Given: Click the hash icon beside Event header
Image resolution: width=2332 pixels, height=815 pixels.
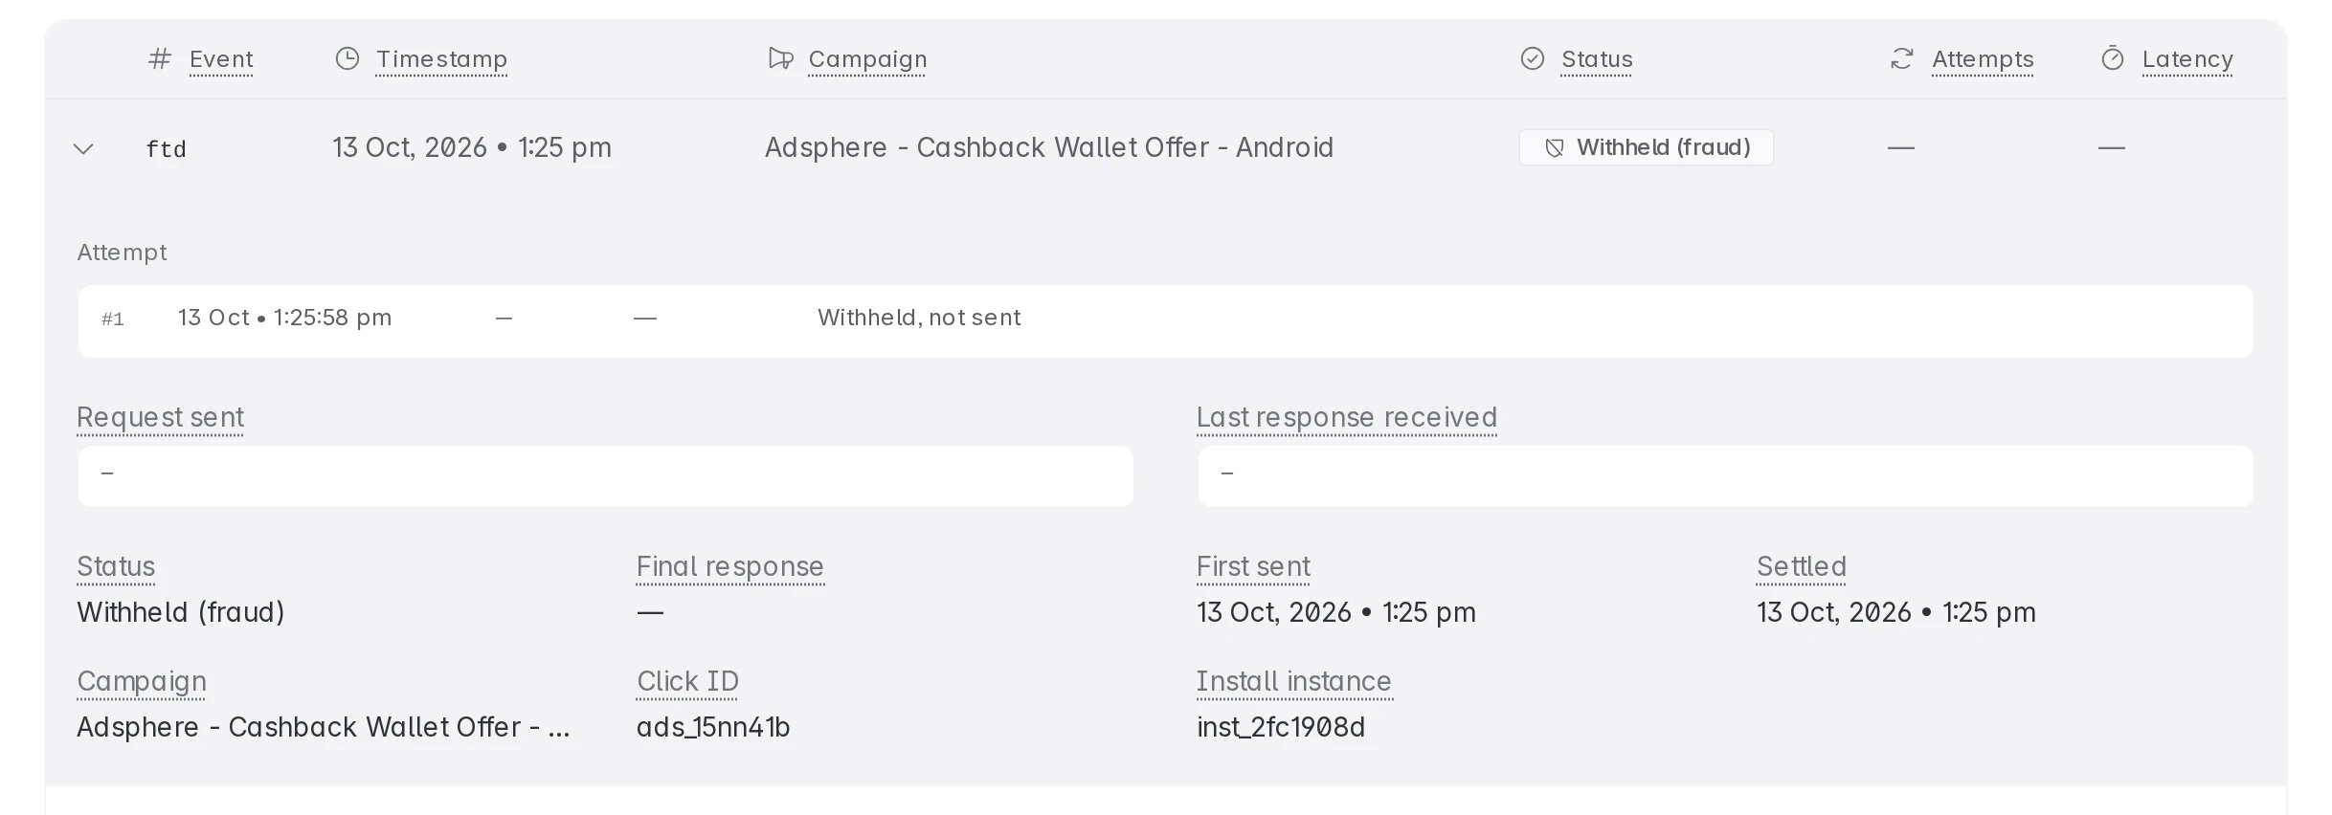Looking at the screenshot, I should [x=160, y=59].
